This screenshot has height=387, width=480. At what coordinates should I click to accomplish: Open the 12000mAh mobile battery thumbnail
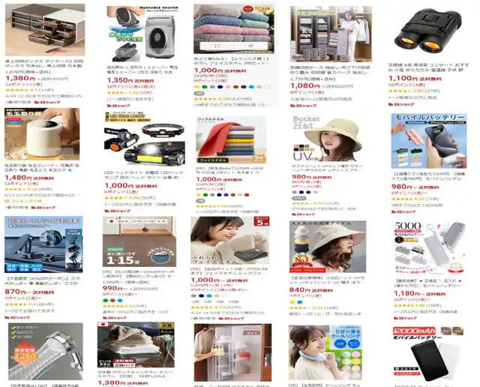click(427, 354)
